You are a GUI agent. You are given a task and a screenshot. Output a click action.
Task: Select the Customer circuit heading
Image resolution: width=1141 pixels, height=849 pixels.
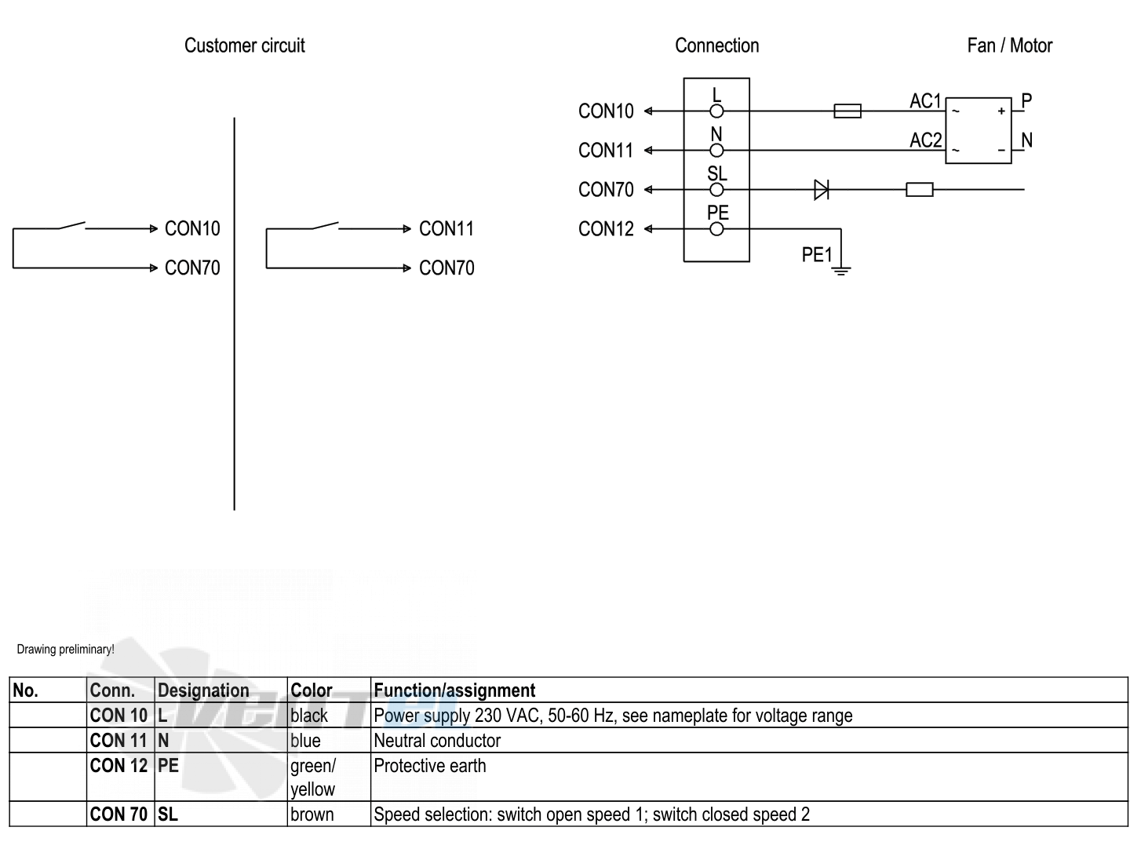[245, 46]
